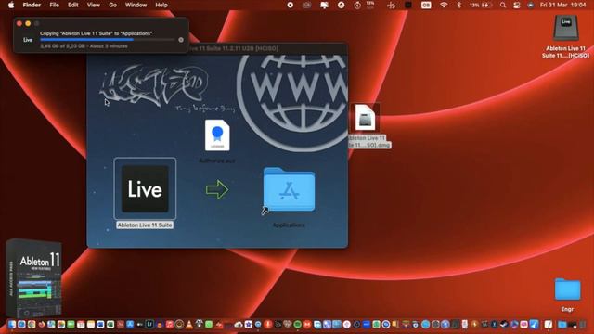594x334 pixels.
Task: Open the Downloads folder in the Dock
Action: tap(562, 324)
